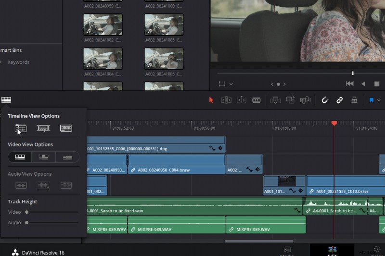The width and height of the screenshot is (385, 256).
Task: Toggle stacked timelines view option
Action: [21, 128]
